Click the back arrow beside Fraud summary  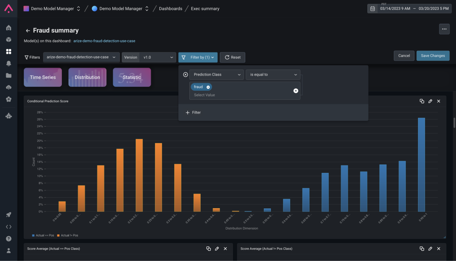coord(28,30)
